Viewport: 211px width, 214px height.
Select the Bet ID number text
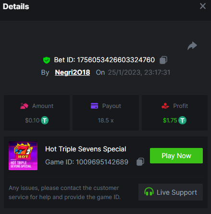(x=116, y=60)
